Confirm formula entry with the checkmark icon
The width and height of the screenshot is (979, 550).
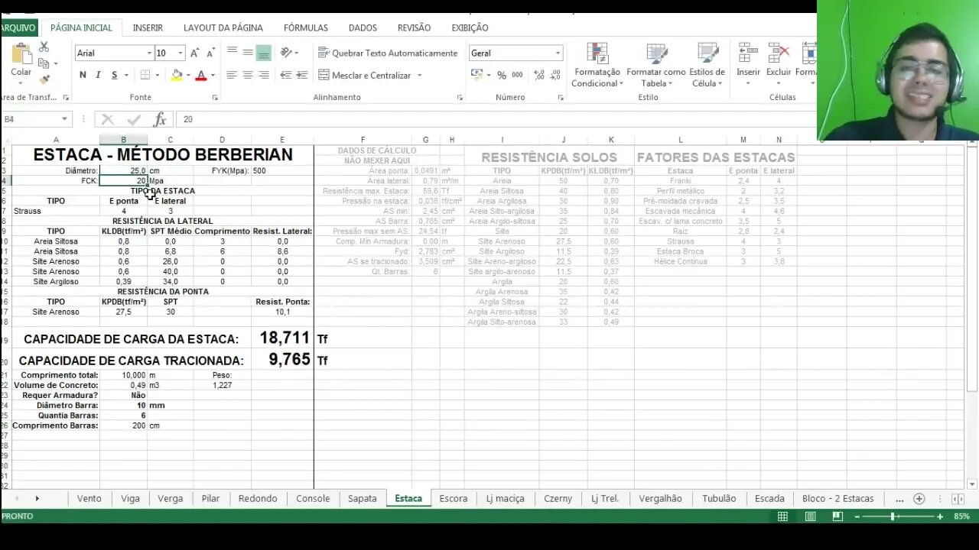click(134, 119)
